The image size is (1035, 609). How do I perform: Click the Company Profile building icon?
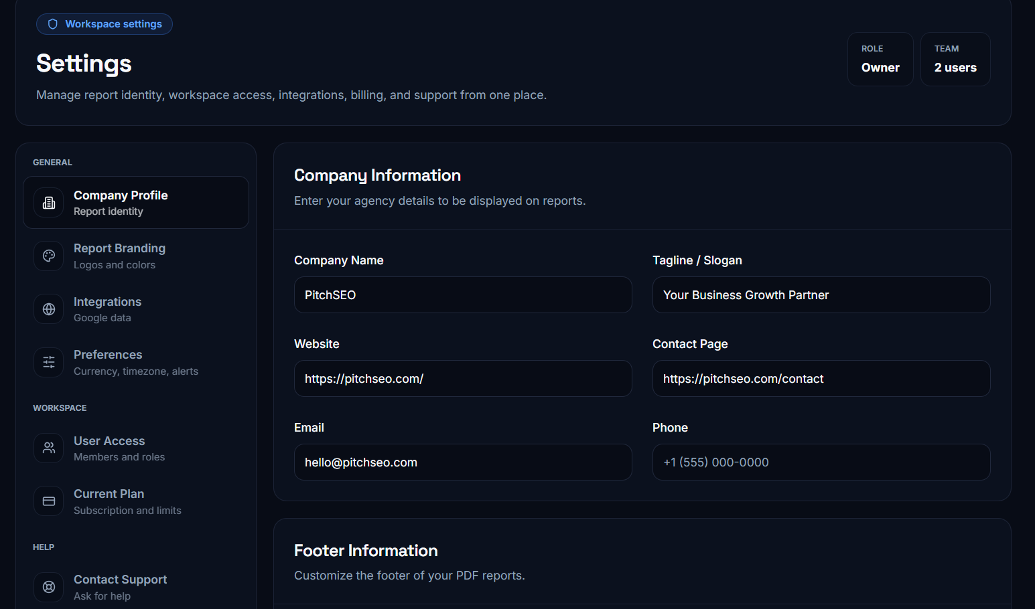click(x=49, y=203)
